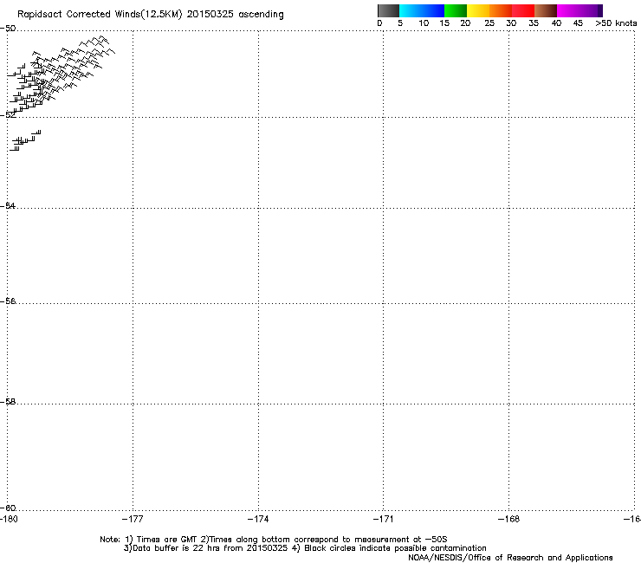The image size is (641, 563).
Task: Click the '-174' longitude axis label
Action: coord(258,519)
